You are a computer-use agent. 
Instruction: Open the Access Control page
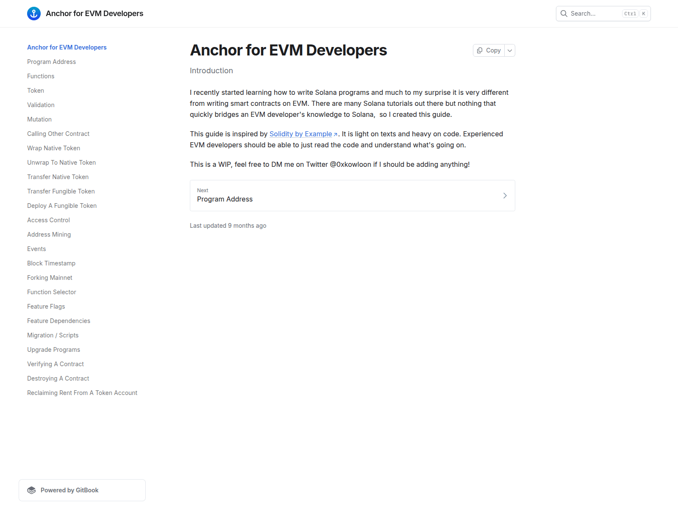(x=49, y=220)
